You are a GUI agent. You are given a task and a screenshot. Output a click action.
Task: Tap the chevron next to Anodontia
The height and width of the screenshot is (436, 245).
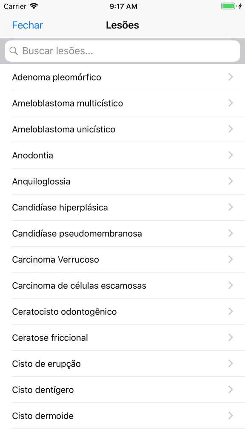coord(231,155)
